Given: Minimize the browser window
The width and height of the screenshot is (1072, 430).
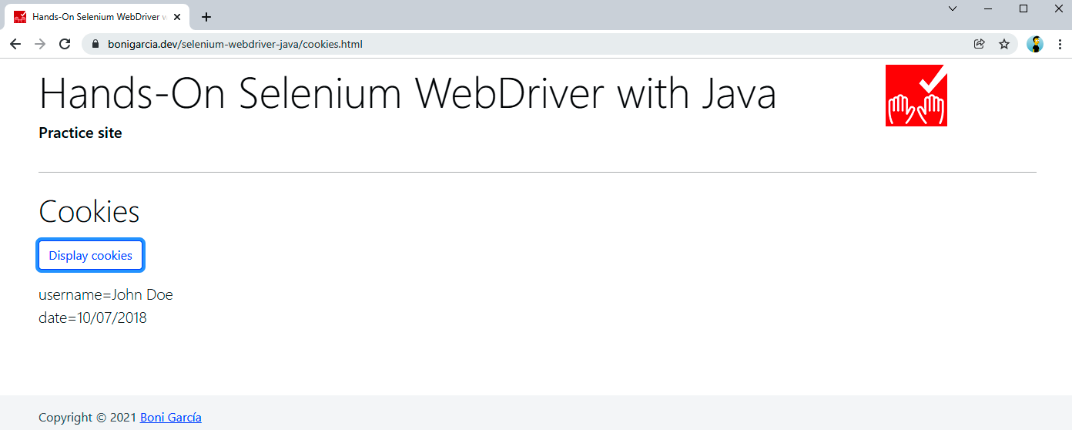Looking at the screenshot, I should (988, 8).
